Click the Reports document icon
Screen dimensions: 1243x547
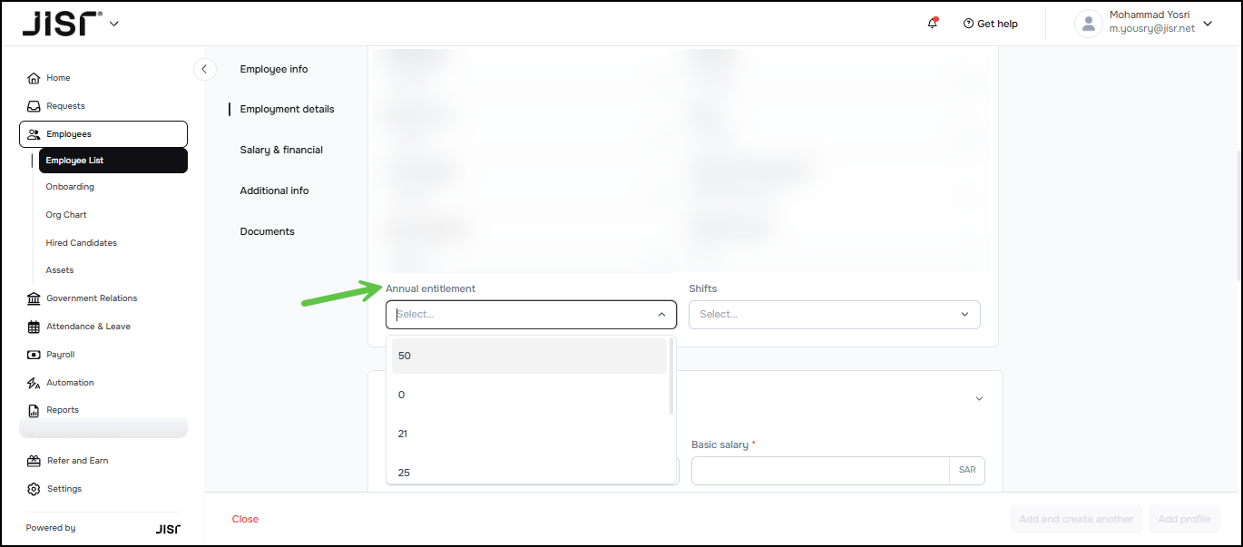tap(34, 410)
